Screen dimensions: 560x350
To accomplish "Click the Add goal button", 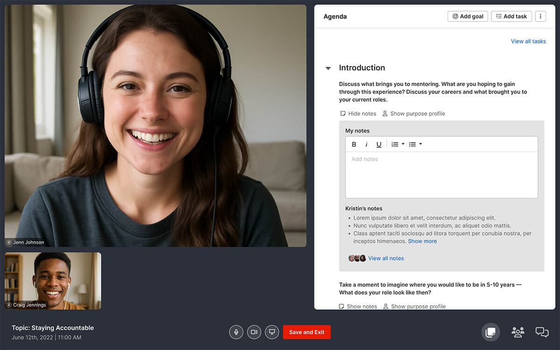I will pos(468,16).
